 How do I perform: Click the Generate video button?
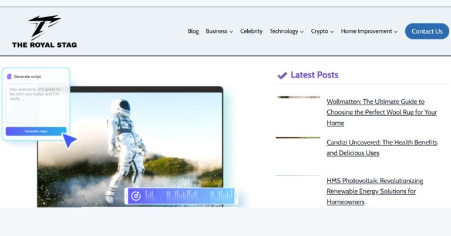(36, 132)
